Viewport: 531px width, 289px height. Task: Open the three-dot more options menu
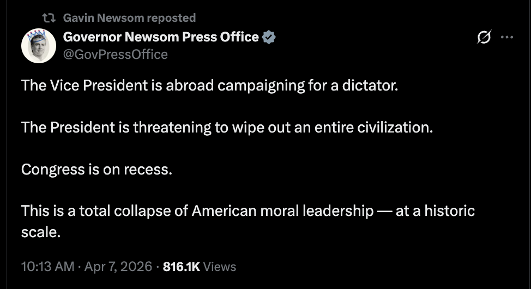[506, 37]
